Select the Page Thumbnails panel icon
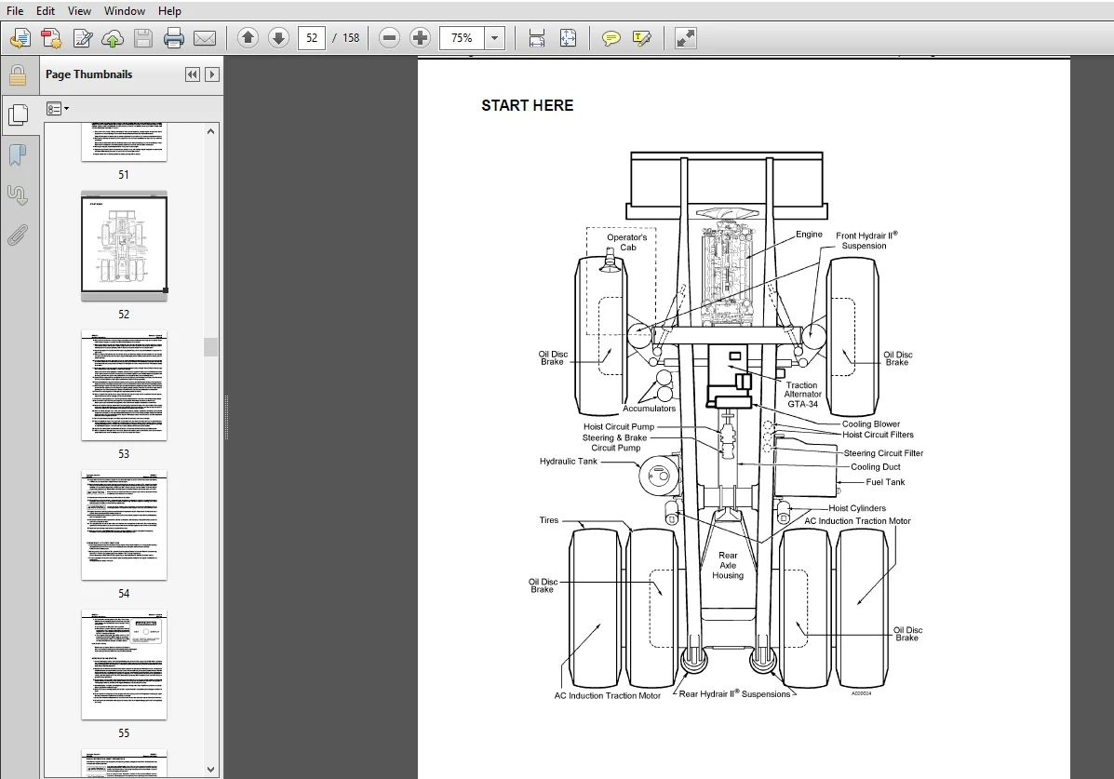 17,114
